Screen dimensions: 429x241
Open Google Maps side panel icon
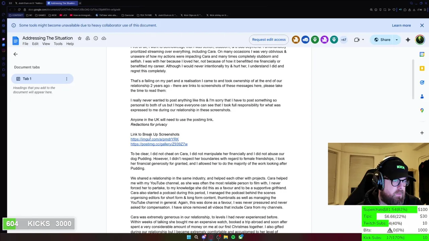coord(422,110)
